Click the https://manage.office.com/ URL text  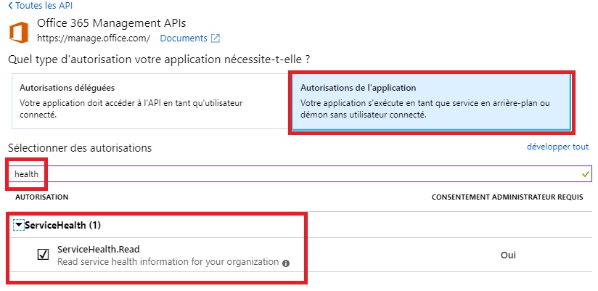[x=94, y=38]
